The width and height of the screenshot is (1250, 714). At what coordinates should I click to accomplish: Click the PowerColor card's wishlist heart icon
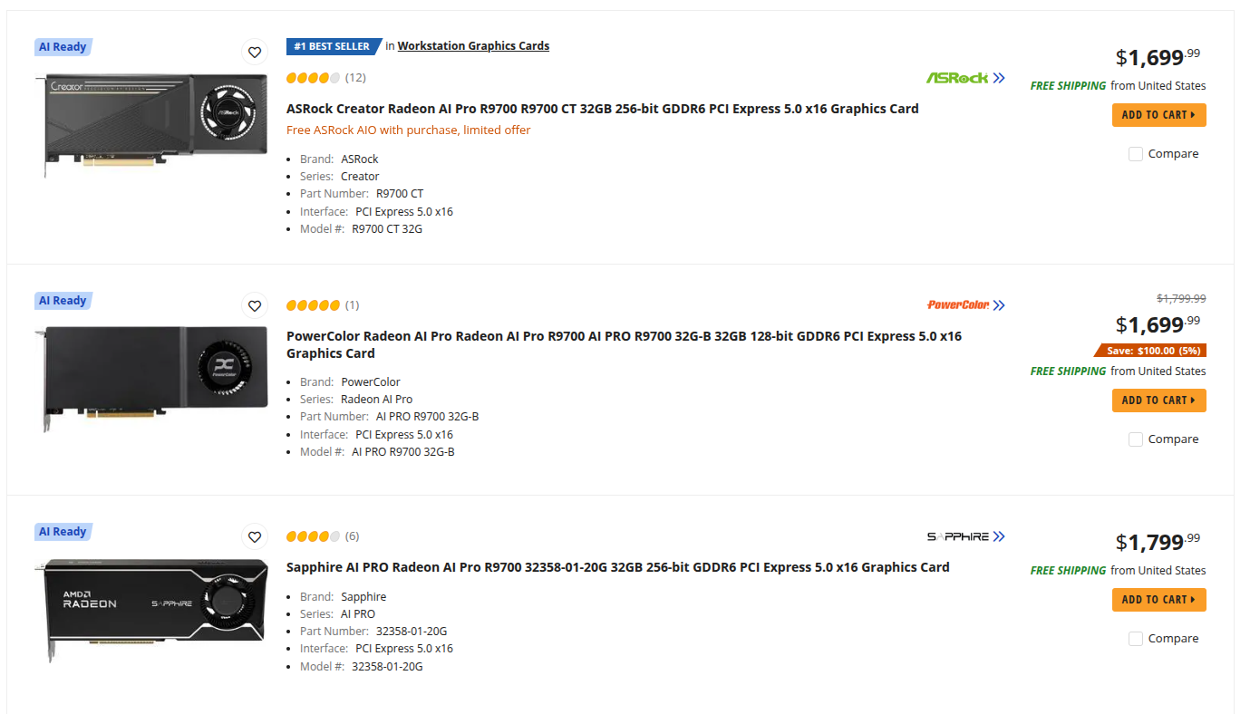255,306
